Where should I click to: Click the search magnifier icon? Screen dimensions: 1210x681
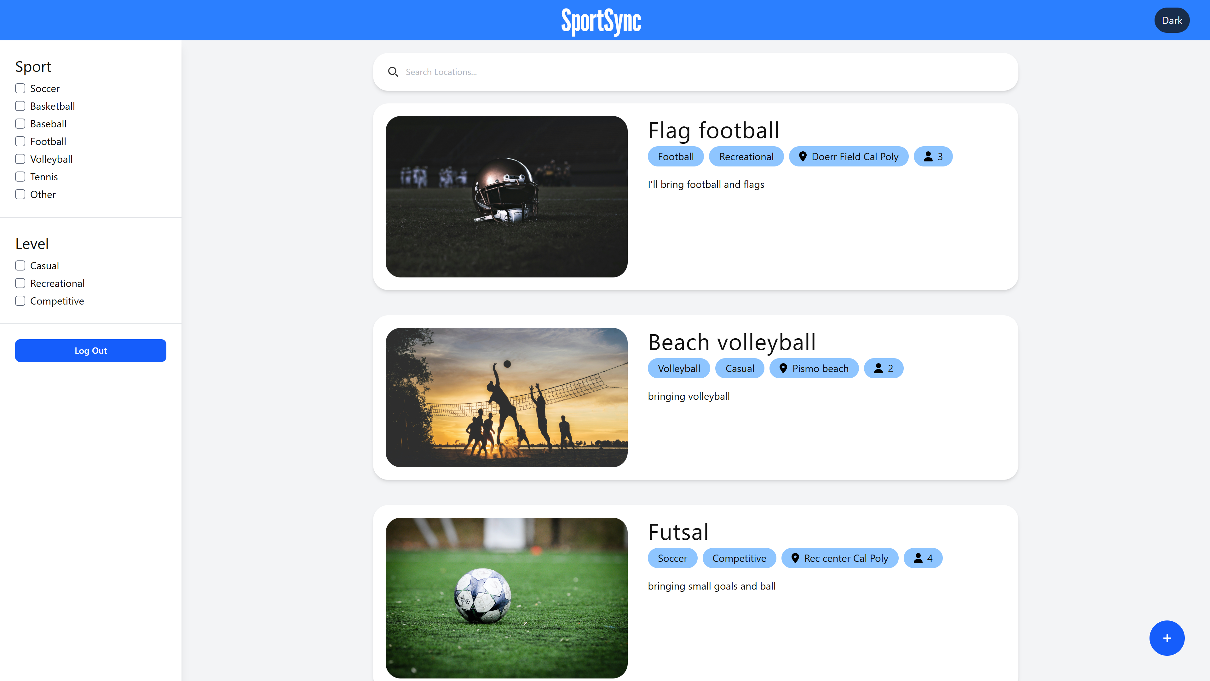[393, 72]
